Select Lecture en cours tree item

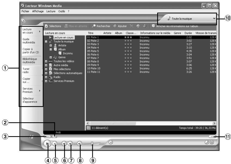(63, 37)
